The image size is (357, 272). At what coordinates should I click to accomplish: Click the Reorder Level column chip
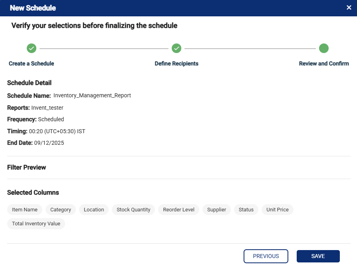(x=178, y=210)
